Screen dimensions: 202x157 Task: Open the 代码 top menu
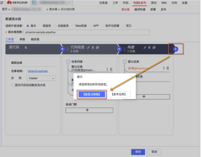125,3
